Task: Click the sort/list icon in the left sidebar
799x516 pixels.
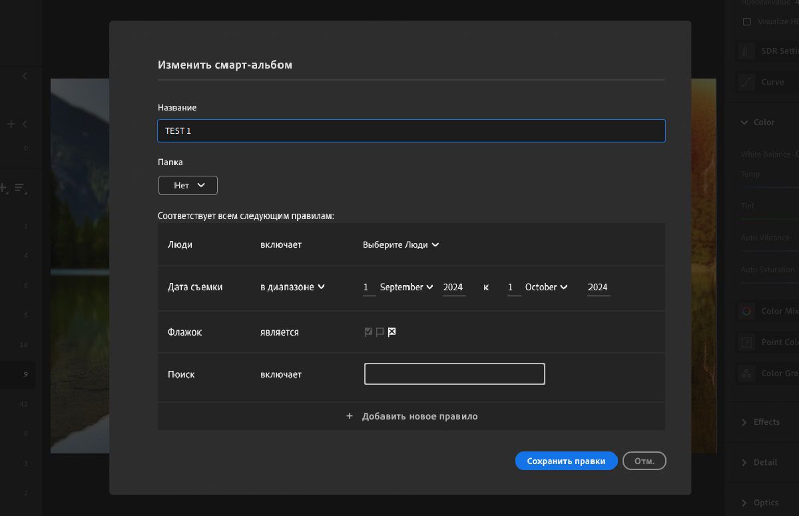Action: pyautogui.click(x=20, y=188)
